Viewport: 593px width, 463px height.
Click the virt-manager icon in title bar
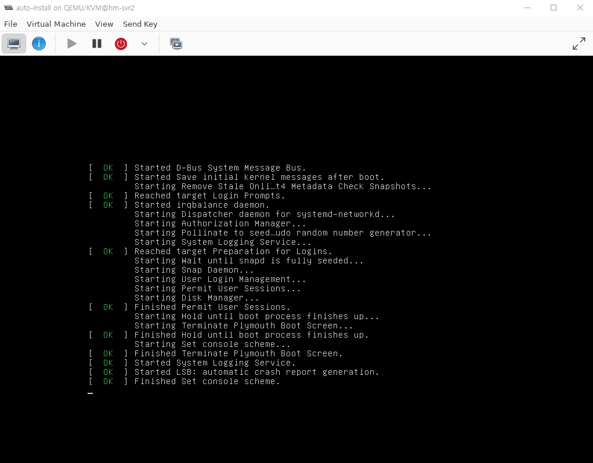pos(8,8)
